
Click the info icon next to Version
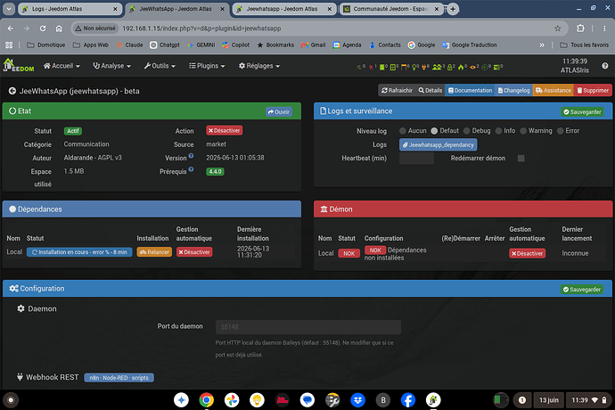pyautogui.click(x=191, y=156)
